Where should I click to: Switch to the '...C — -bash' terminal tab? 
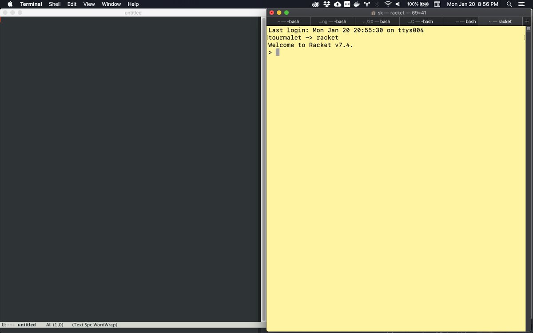[421, 21]
